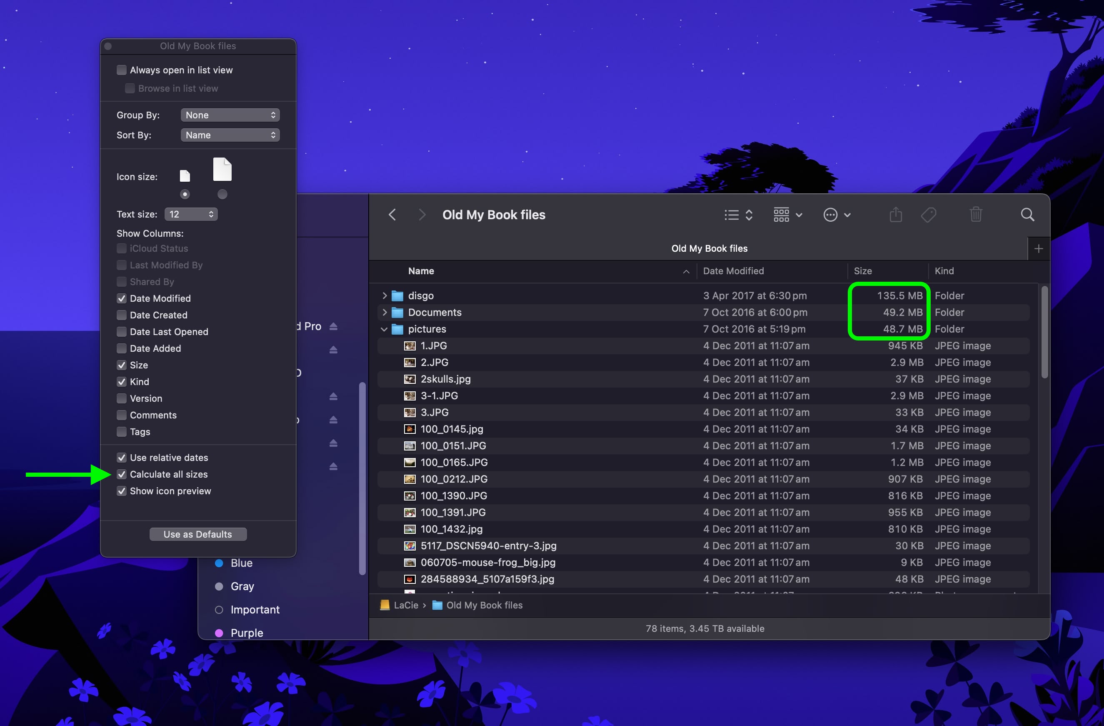Add a new tab with plus button
1104x726 pixels.
[1038, 249]
